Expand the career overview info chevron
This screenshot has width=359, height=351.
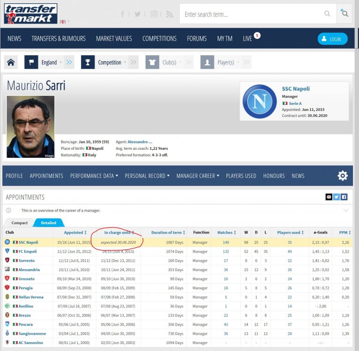pyautogui.click(x=346, y=211)
